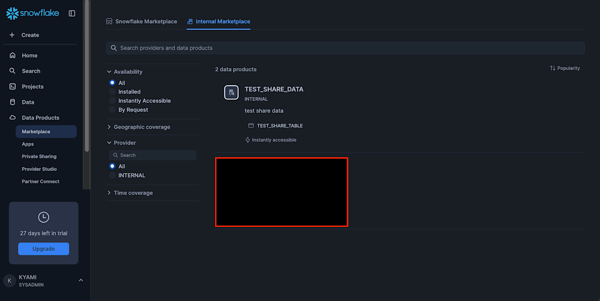
Task: Click the Data Products cloud icon
Action: 12,117
